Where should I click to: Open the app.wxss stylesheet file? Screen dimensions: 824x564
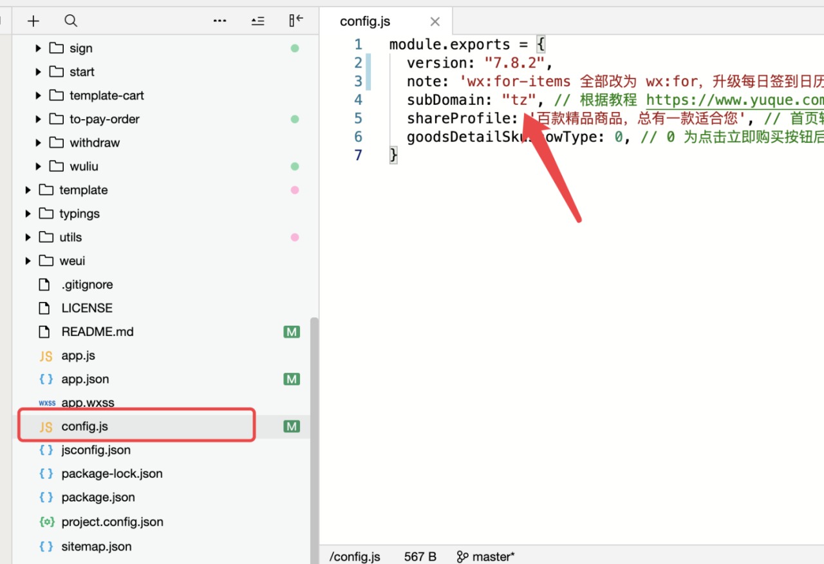tap(88, 403)
